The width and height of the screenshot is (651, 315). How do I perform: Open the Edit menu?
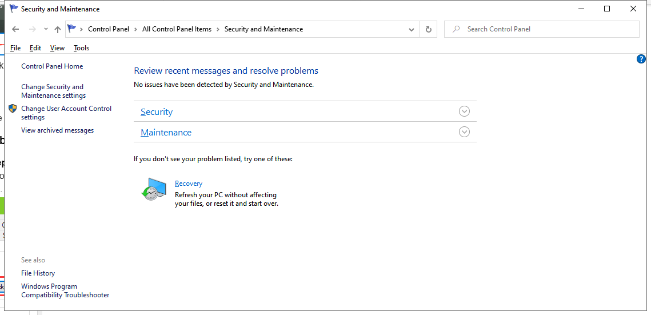tap(35, 47)
